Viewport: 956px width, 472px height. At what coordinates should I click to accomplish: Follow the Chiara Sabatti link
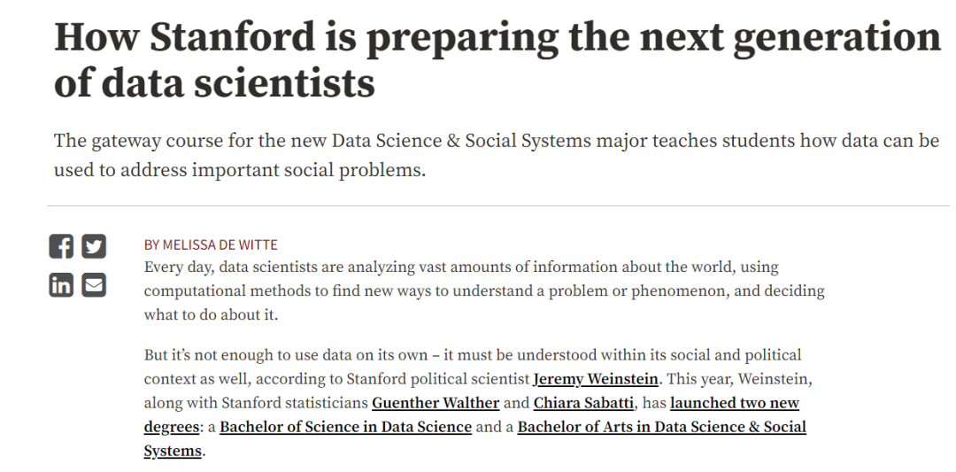click(x=583, y=403)
